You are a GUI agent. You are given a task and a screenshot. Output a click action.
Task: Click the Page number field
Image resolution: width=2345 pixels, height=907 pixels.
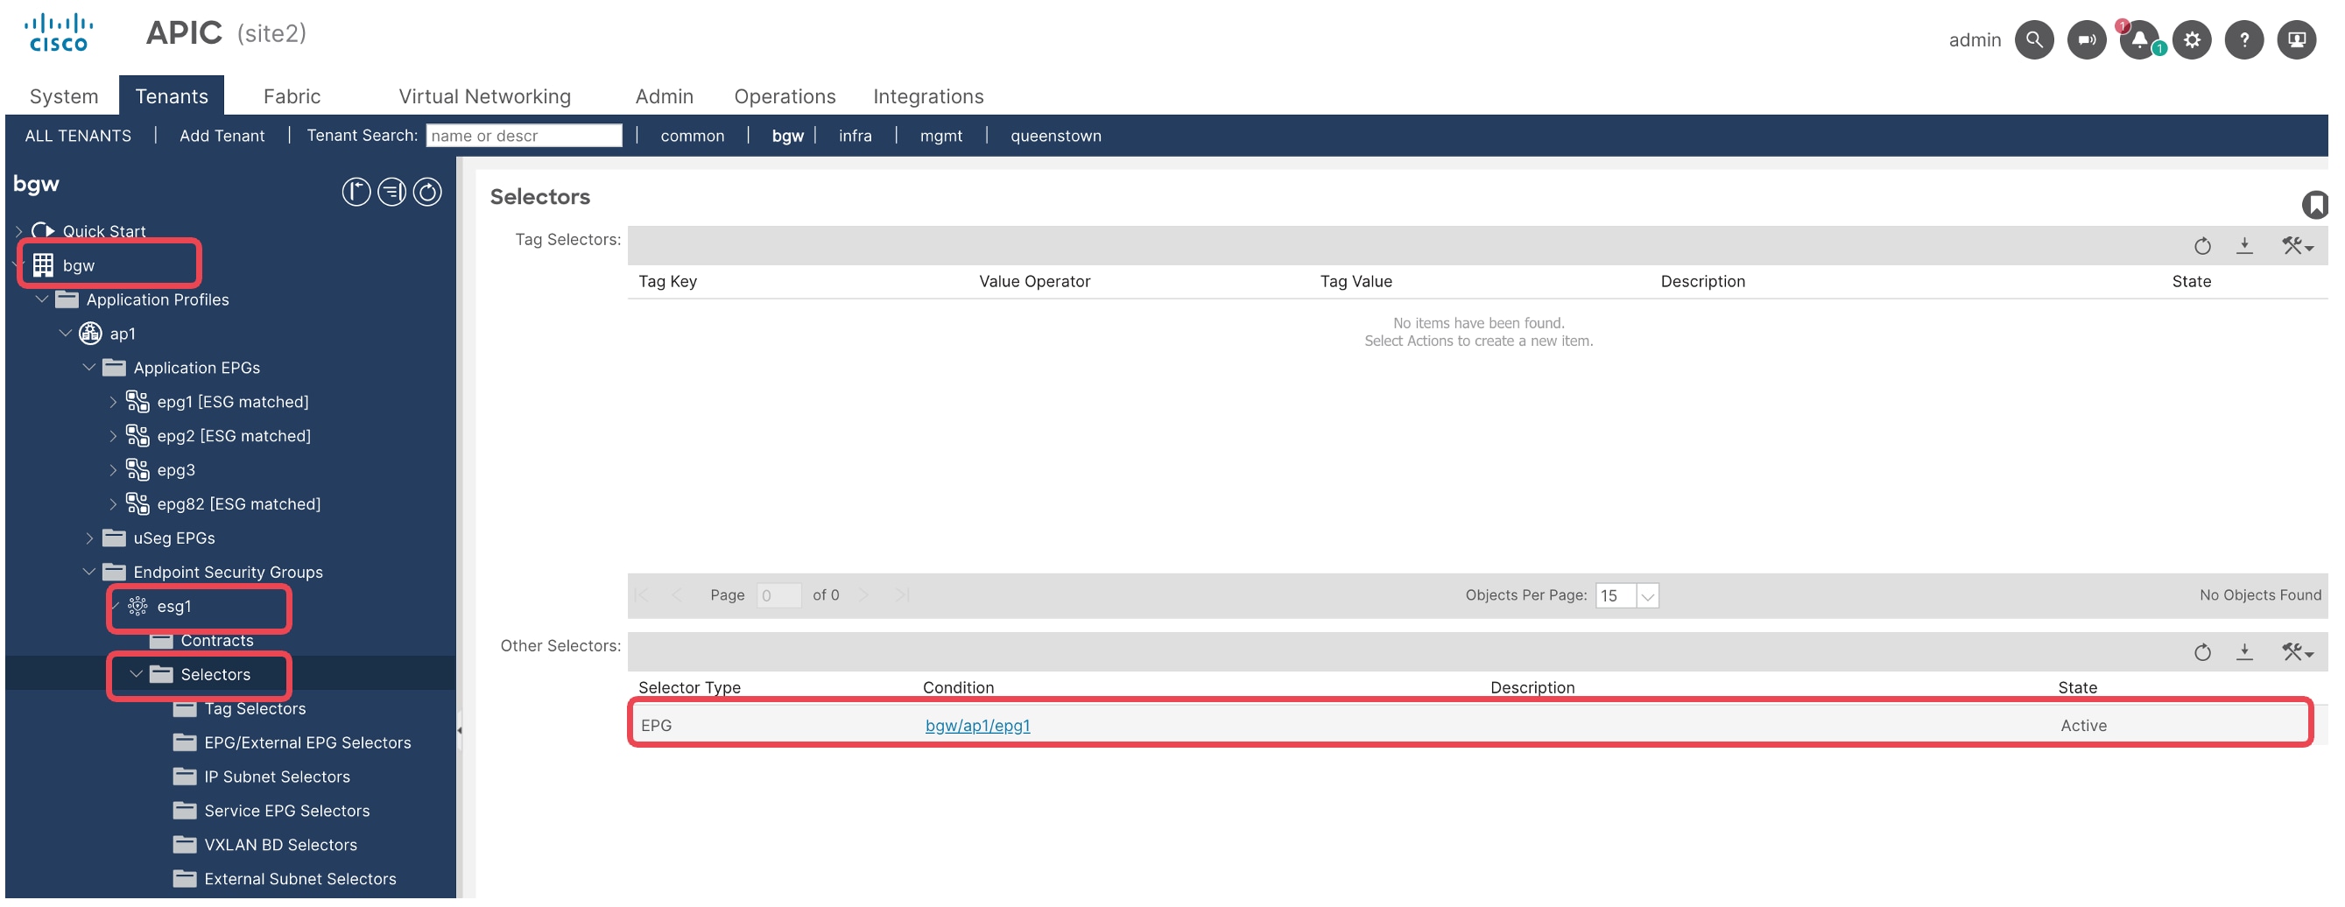tap(778, 596)
